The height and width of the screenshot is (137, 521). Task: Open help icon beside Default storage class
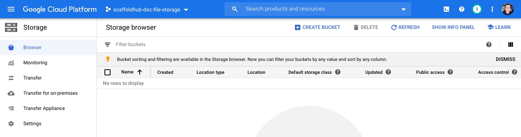pyautogui.click(x=338, y=72)
